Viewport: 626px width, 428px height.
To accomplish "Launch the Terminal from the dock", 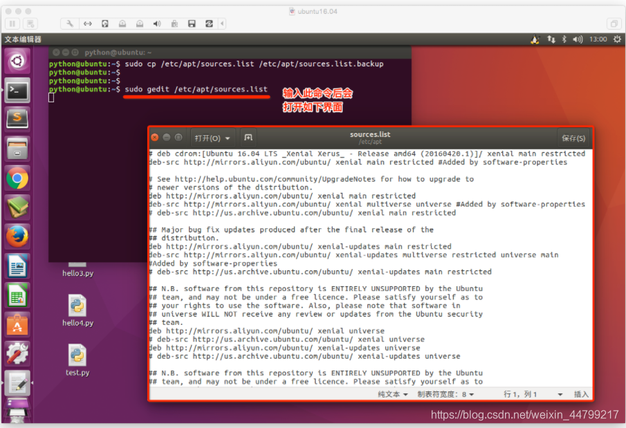I will click(x=17, y=90).
